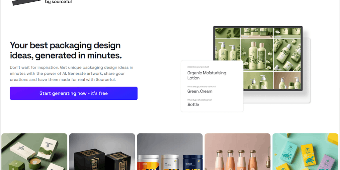This screenshot has width=340, height=170.
Task: Click the large center lotion bottles image
Action: click(x=257, y=55)
